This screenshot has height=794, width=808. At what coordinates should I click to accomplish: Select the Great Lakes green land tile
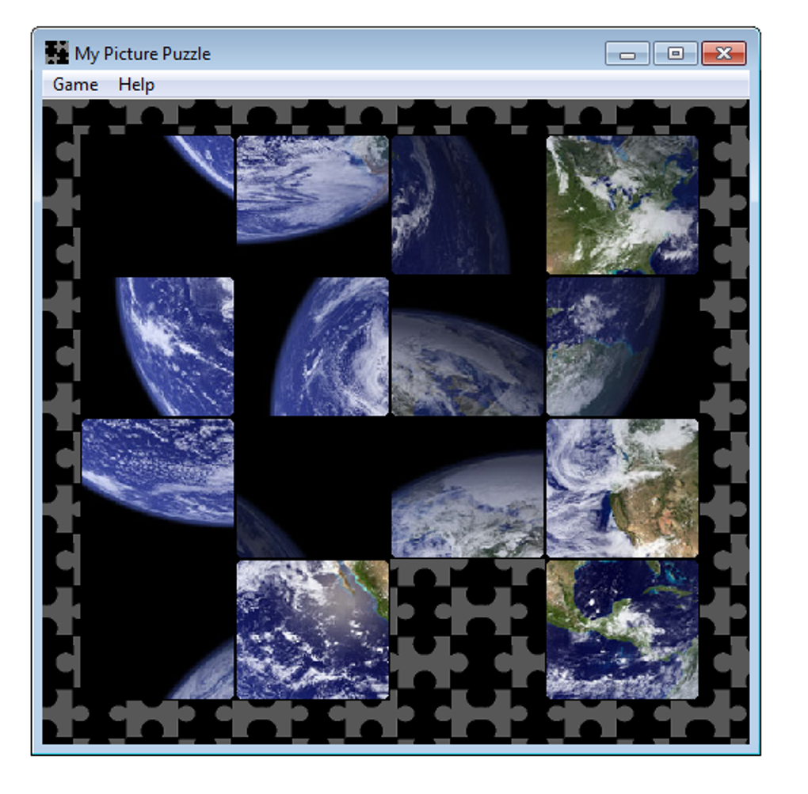click(x=622, y=204)
